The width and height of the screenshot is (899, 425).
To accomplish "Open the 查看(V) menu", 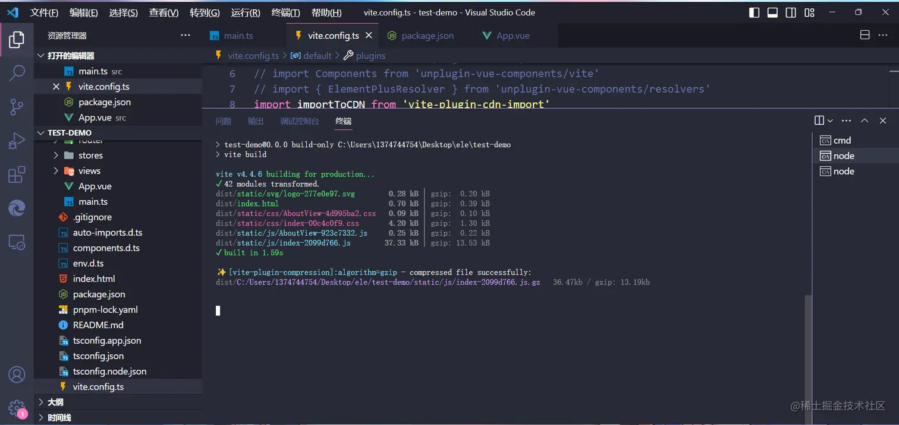I will 164,12.
